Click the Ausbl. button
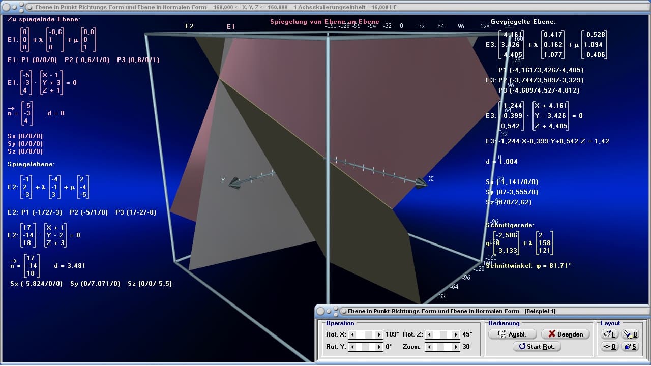 513,334
